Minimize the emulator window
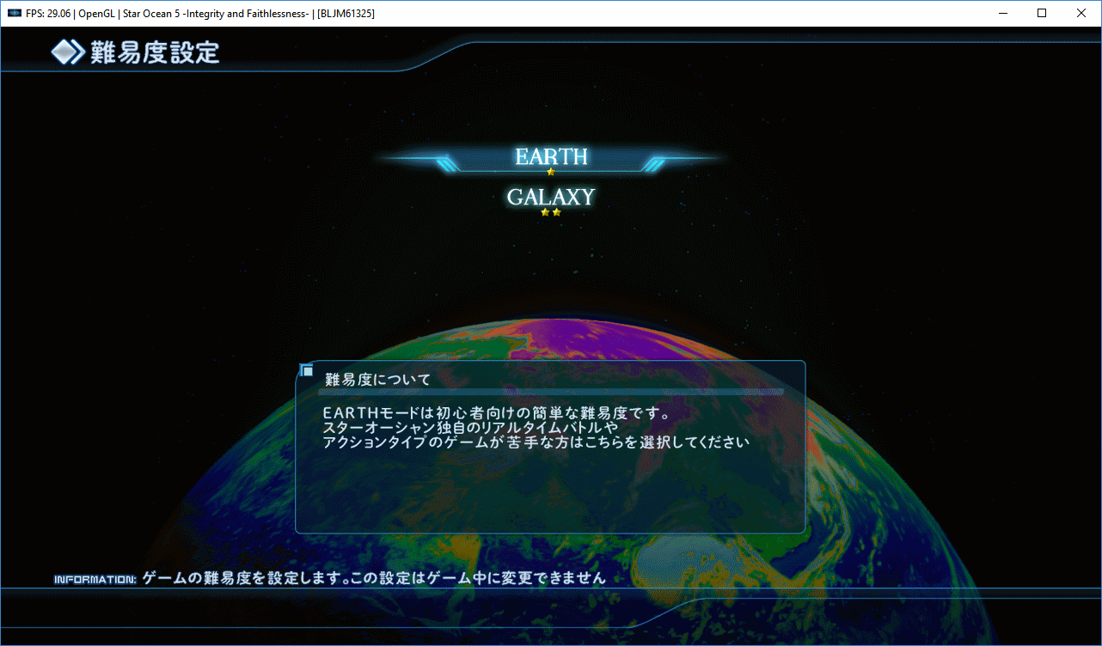The width and height of the screenshot is (1102, 646). 1001,13
